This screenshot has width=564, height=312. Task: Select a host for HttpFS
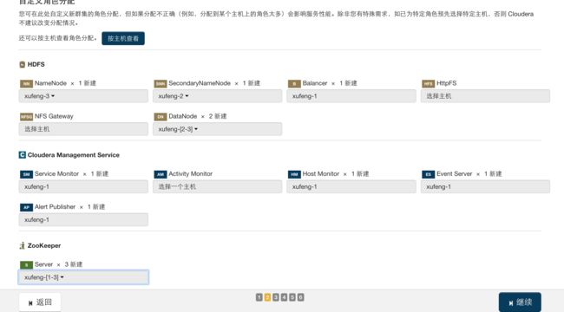click(485, 96)
